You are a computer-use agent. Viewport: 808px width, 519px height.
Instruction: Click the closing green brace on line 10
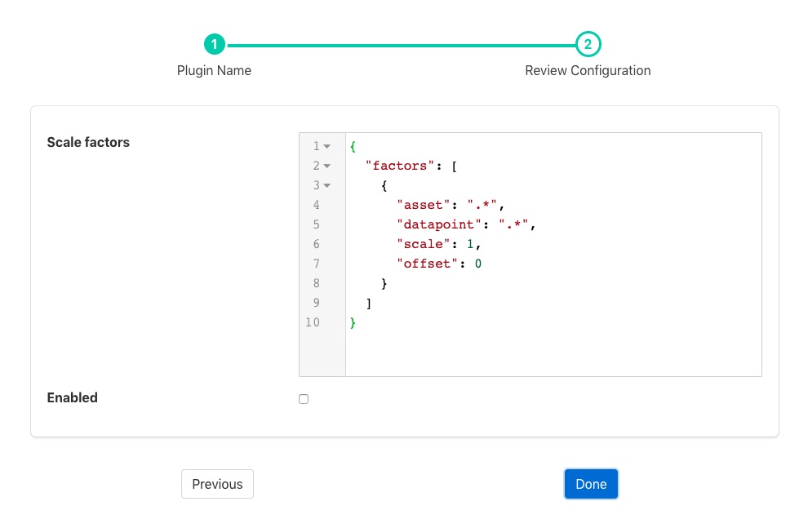[x=353, y=322]
